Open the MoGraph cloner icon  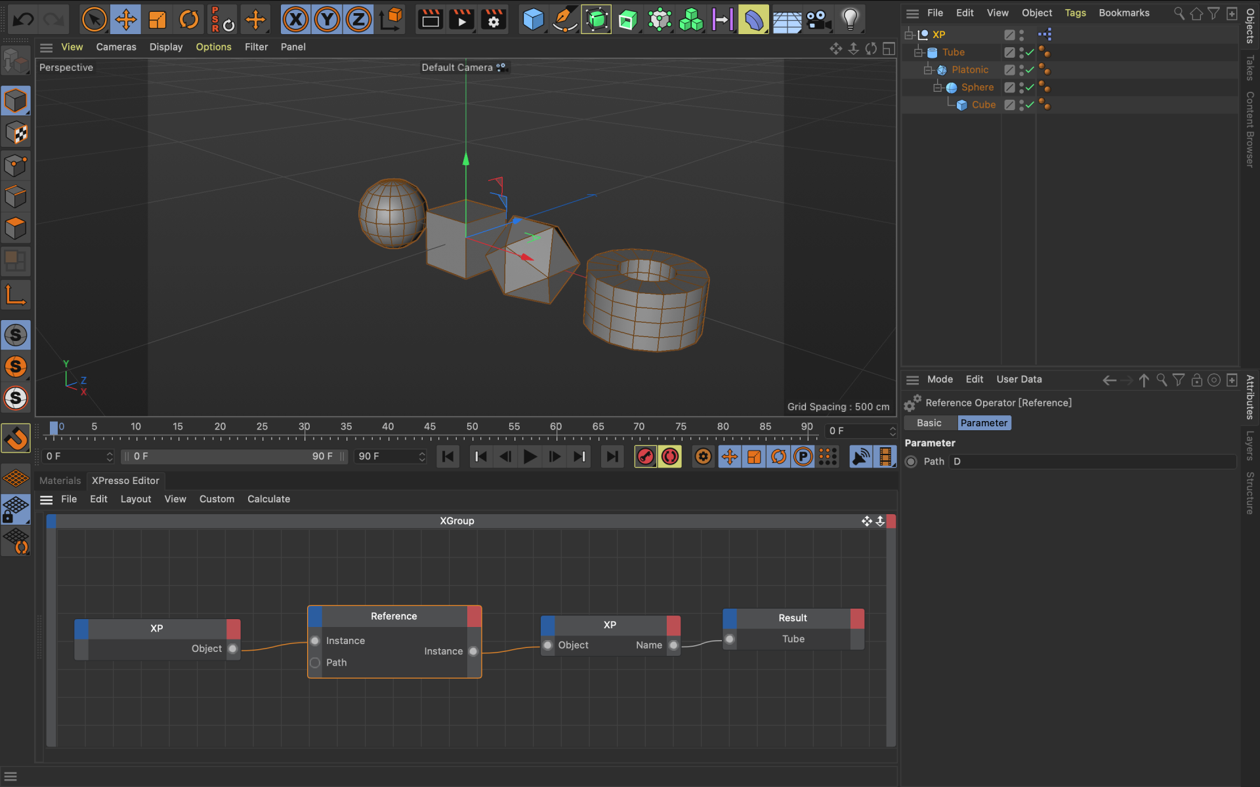[691, 20]
